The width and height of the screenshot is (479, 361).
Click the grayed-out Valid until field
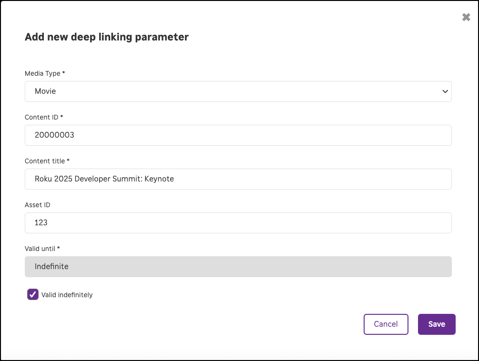coord(238,267)
